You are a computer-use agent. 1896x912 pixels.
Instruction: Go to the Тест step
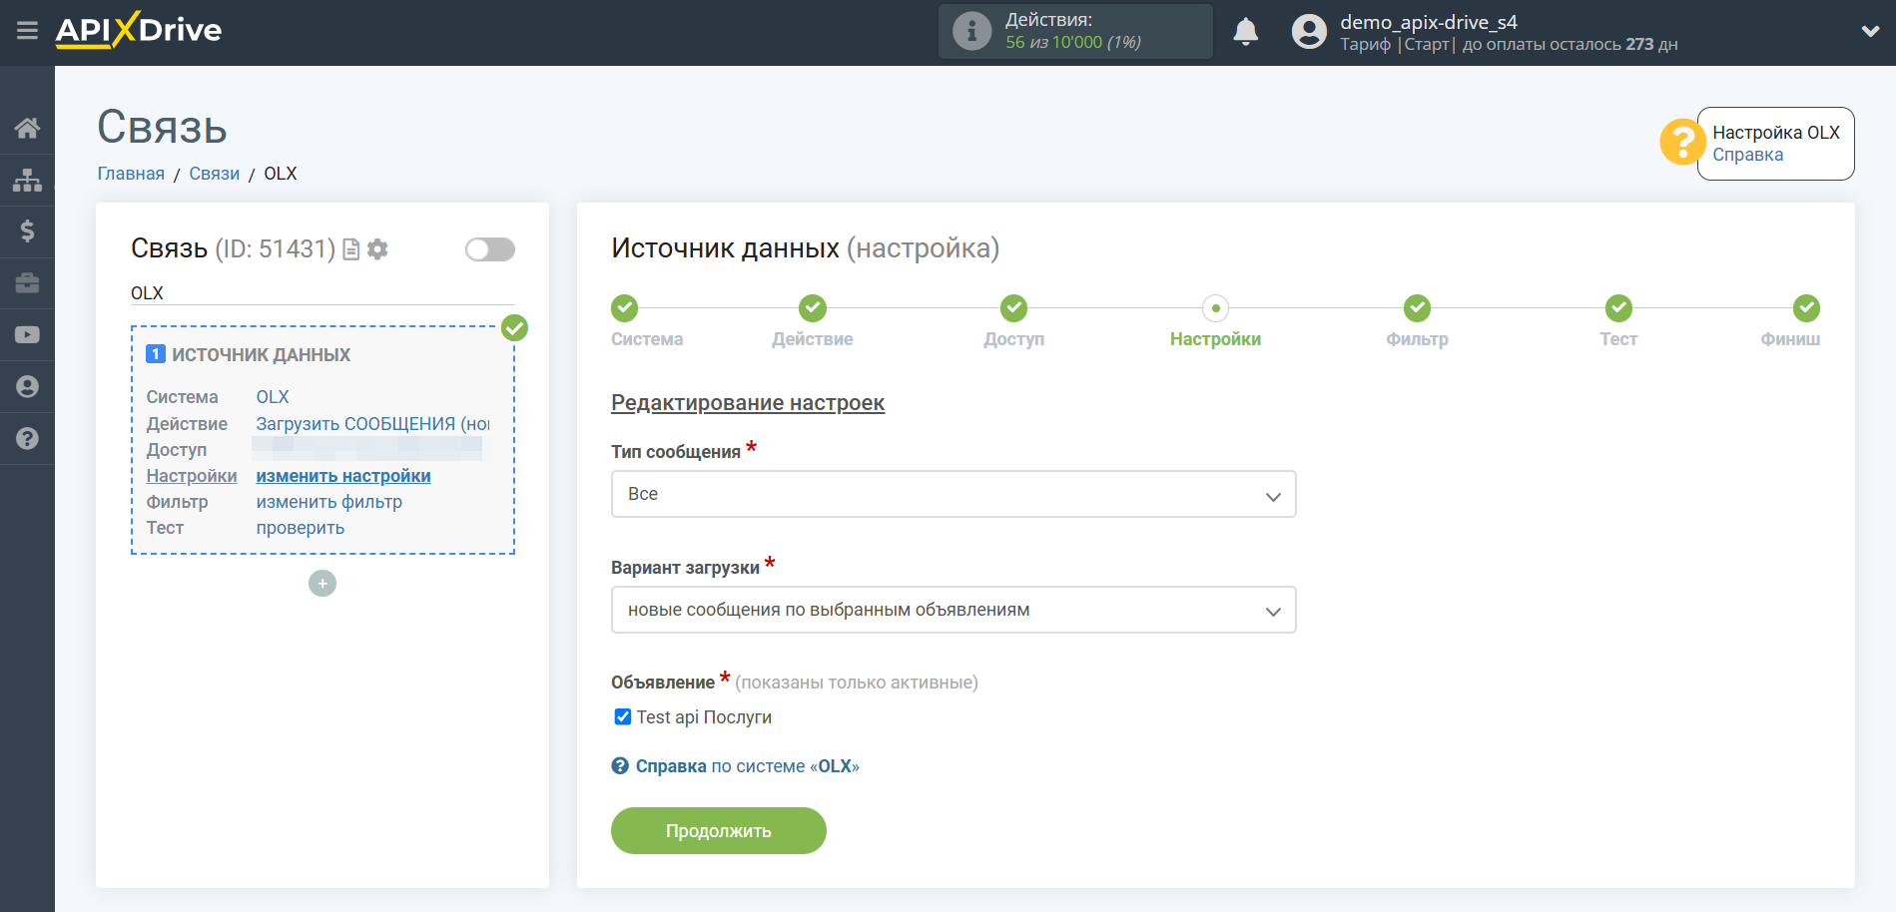coord(1618,308)
